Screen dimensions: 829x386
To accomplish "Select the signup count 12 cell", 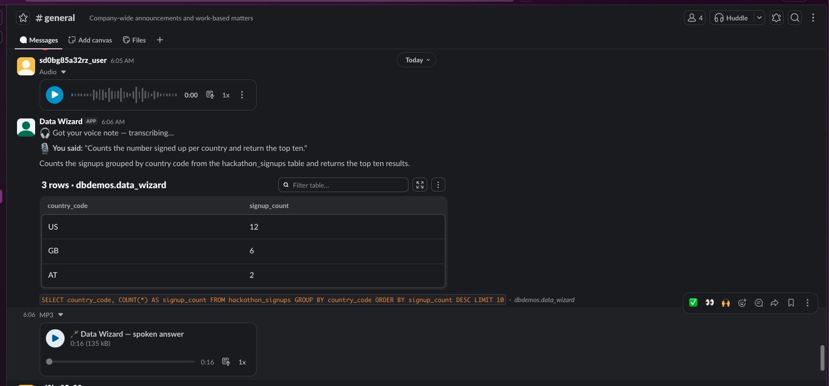I will 345,227.
